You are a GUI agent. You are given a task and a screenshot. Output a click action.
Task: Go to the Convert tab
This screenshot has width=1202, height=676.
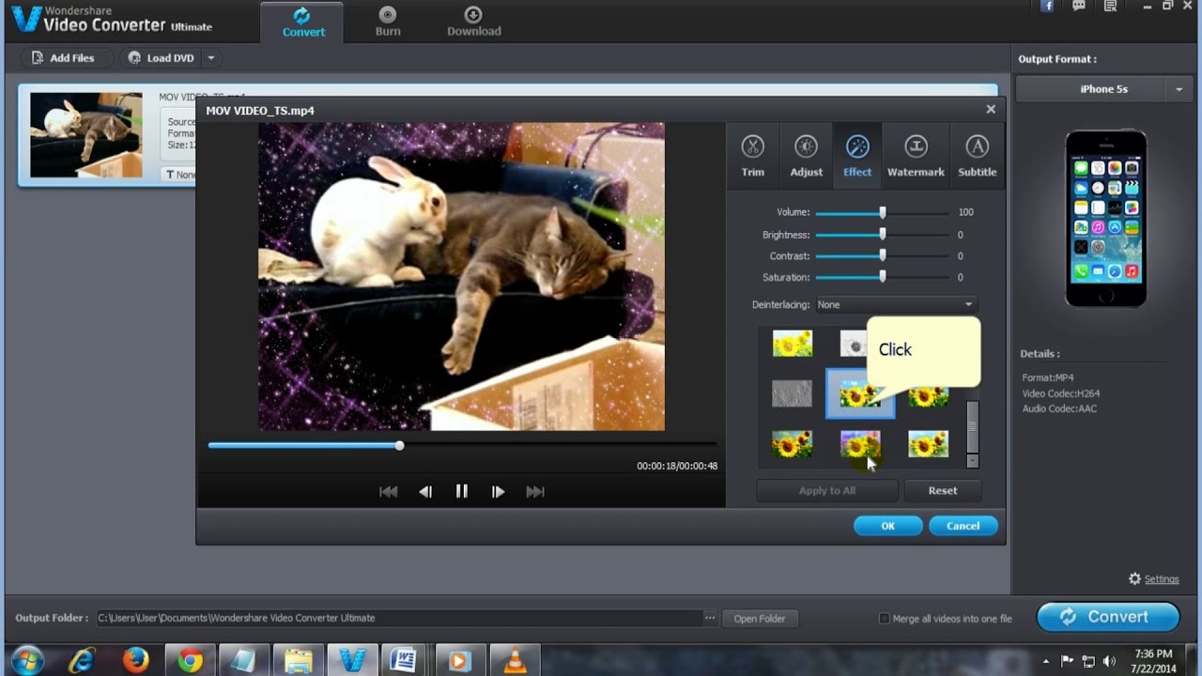click(302, 23)
